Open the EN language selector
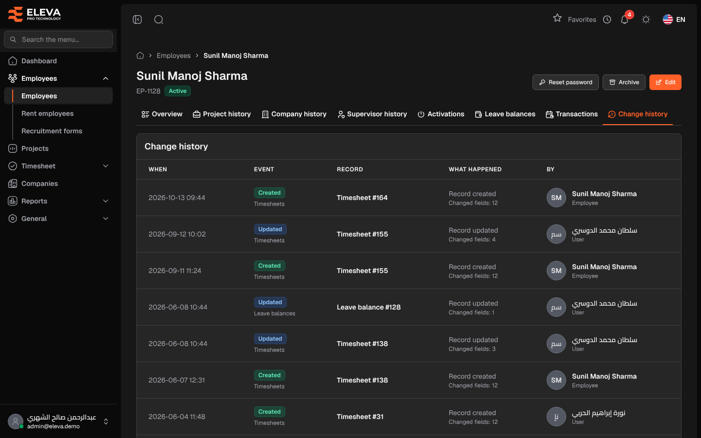 click(674, 19)
